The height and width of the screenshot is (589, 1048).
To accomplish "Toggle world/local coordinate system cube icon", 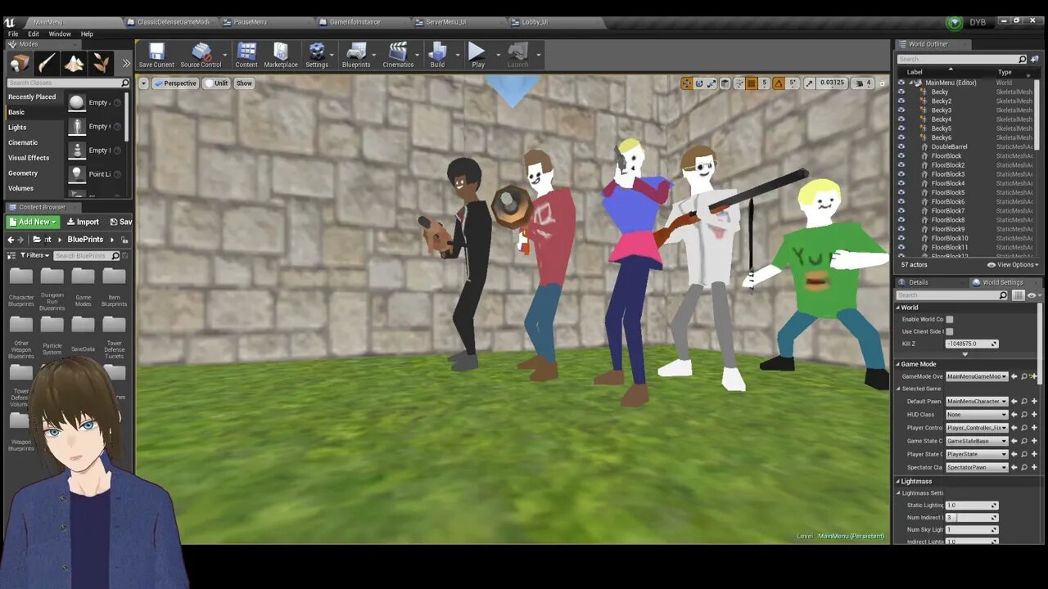I will pyautogui.click(x=725, y=83).
